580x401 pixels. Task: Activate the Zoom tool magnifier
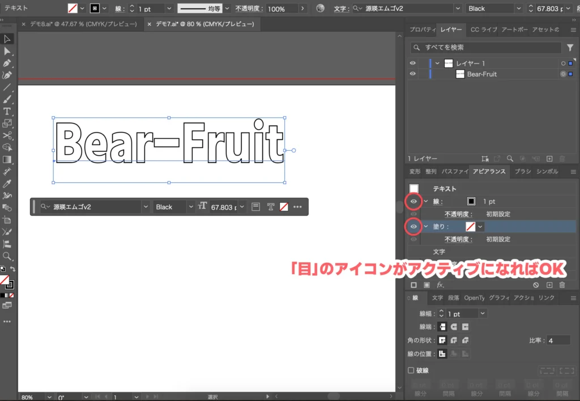(x=7, y=256)
